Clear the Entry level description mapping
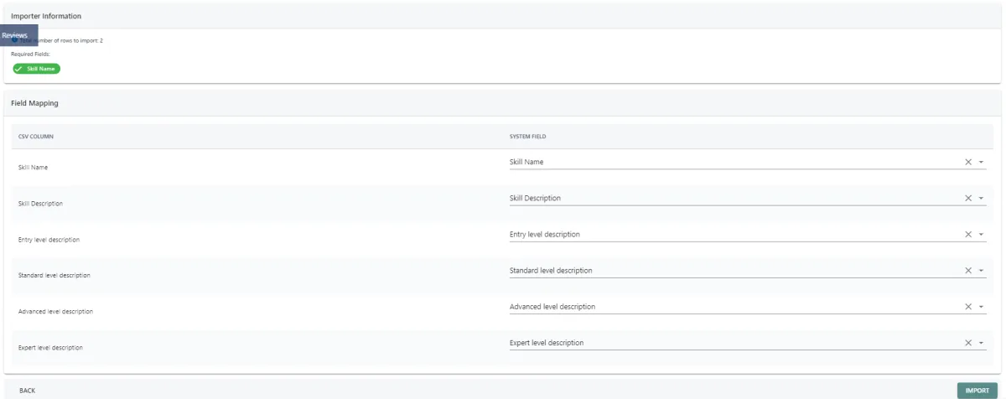The width and height of the screenshot is (1006, 399). (x=967, y=234)
